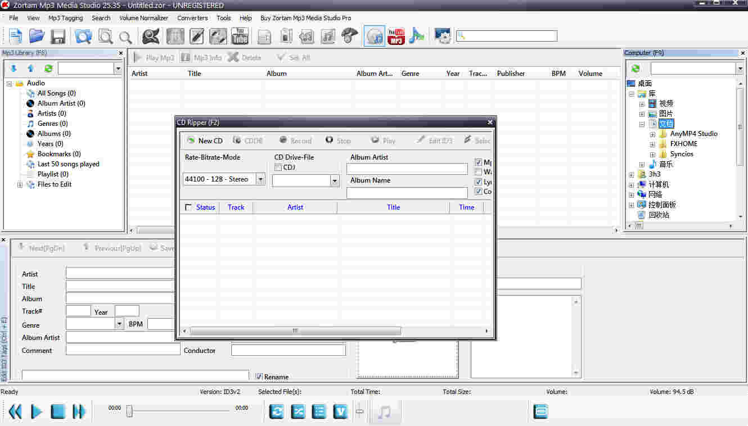The height and width of the screenshot is (426, 748).
Task: Refresh the Mp3 Library panel
Action: tap(48, 69)
